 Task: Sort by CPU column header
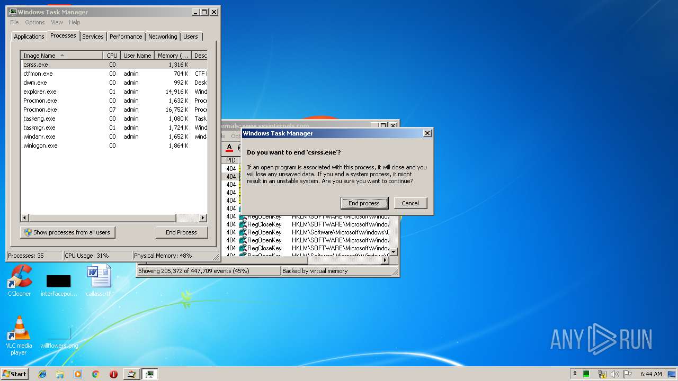click(x=112, y=56)
